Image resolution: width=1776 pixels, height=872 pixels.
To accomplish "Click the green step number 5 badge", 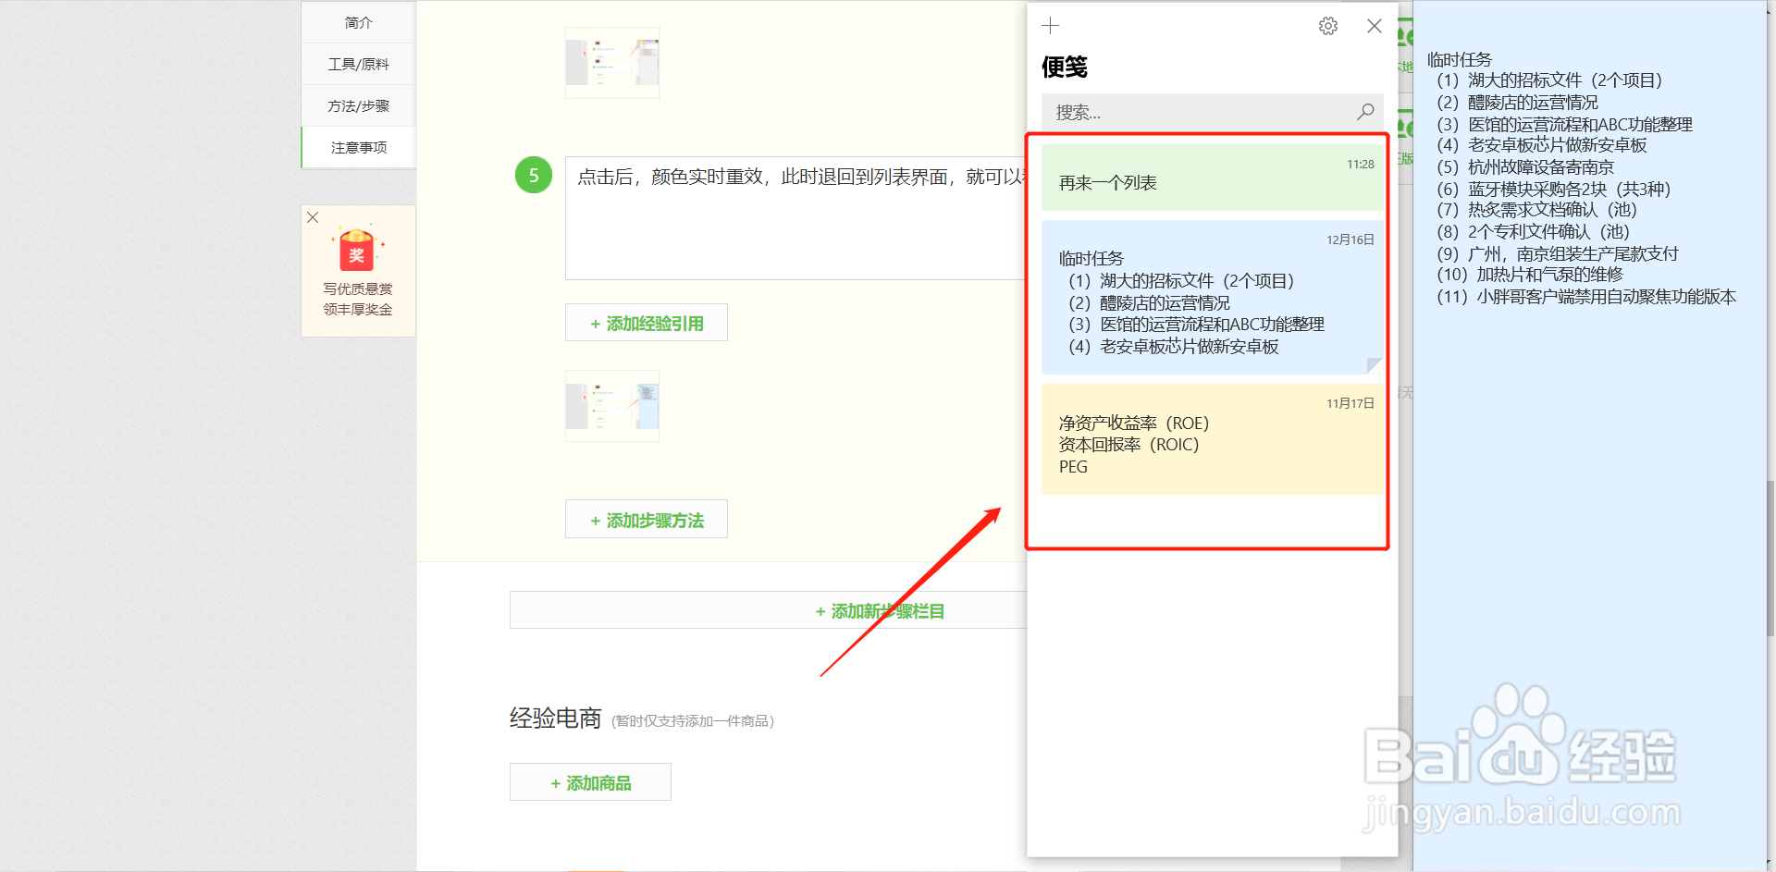I will [533, 175].
